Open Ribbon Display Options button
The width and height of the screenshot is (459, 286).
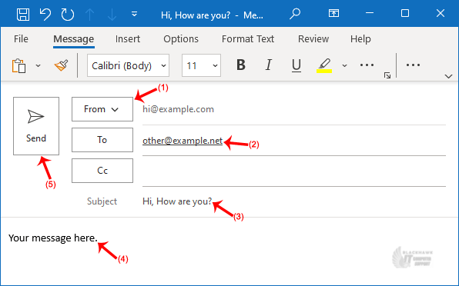pos(333,13)
